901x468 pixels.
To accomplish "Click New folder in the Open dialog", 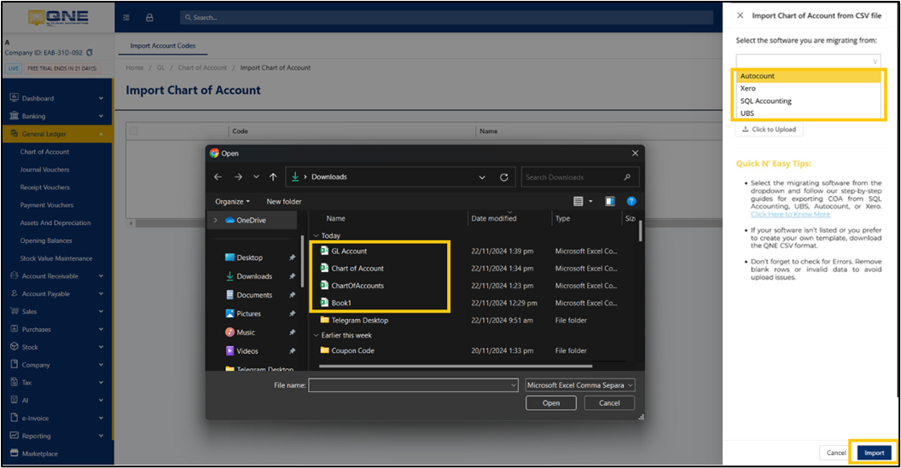I will pos(284,201).
